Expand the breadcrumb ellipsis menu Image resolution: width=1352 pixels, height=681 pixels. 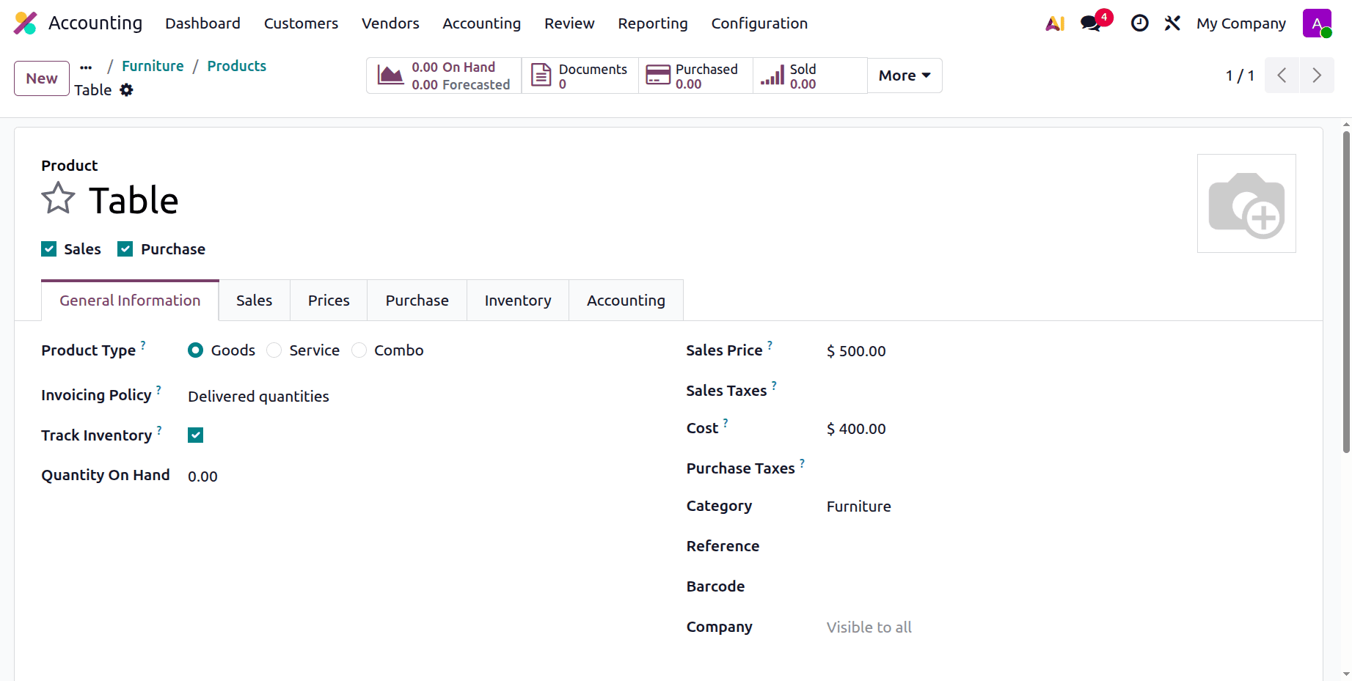87,67
